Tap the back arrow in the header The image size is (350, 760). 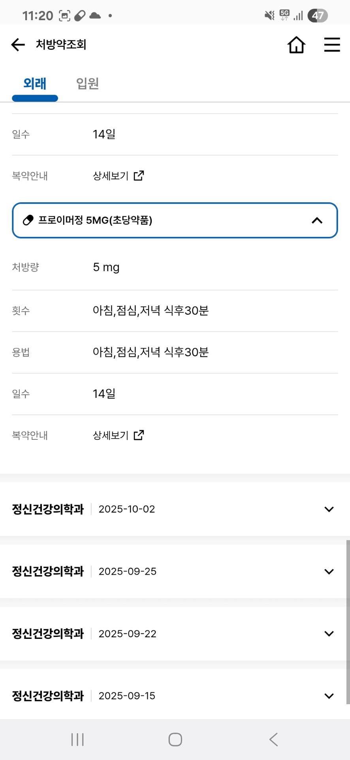click(18, 45)
